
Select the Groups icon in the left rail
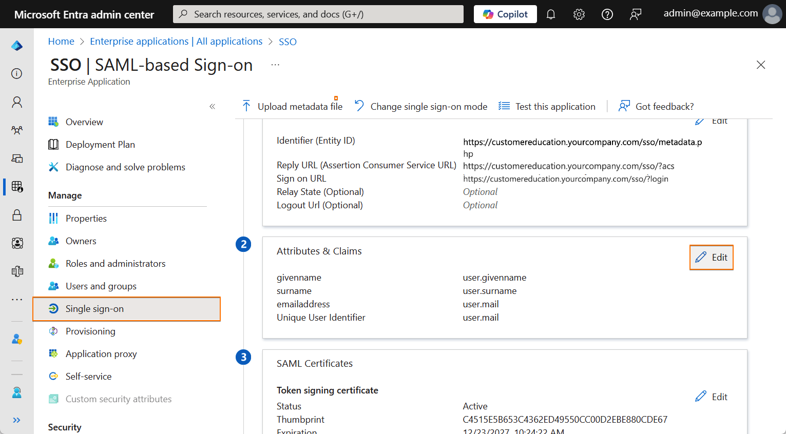click(16, 130)
